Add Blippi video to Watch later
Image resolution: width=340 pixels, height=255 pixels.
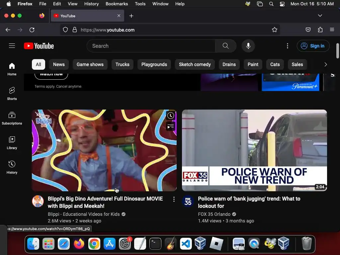(x=171, y=116)
